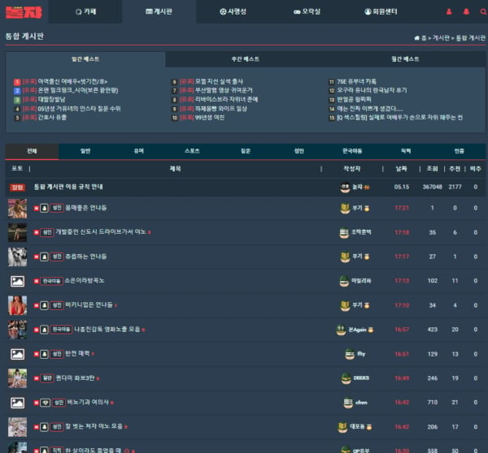Switch to the 월간 베스트 tab
The image size is (488, 453).
[405, 59]
